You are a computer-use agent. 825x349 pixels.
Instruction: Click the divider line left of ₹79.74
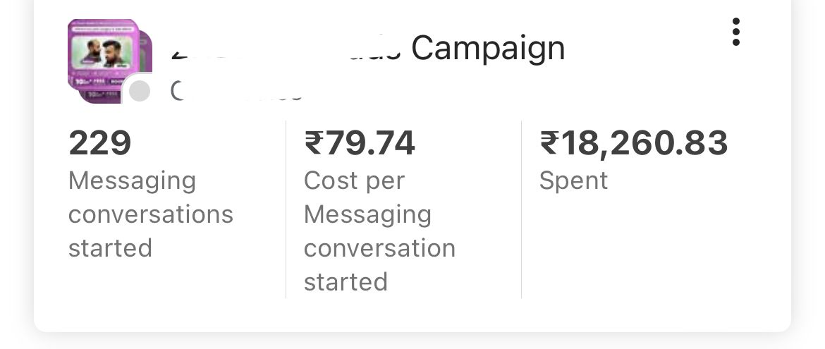[286, 209]
